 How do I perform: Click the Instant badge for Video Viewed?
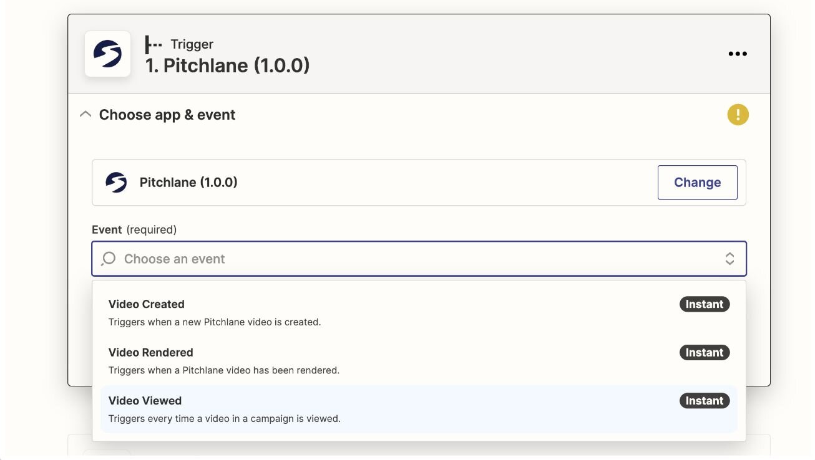click(705, 401)
